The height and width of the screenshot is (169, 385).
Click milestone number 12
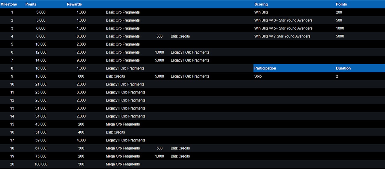(x=12, y=100)
